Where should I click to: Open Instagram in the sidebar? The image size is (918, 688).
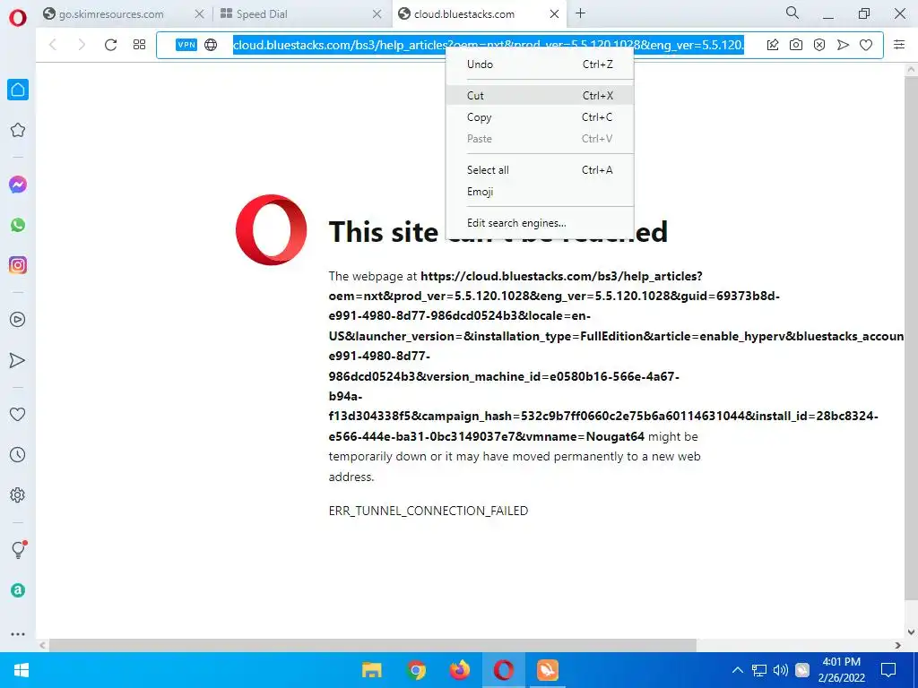[18, 265]
